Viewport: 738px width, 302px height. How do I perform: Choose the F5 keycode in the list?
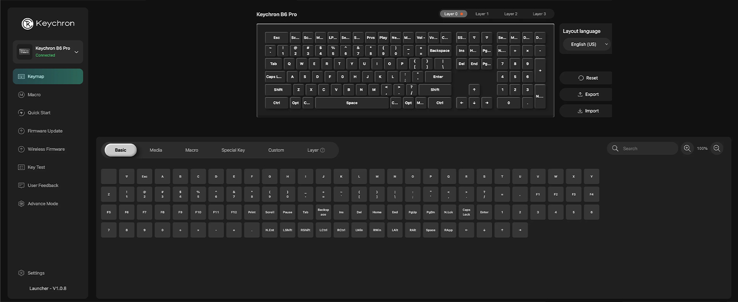tap(108, 212)
